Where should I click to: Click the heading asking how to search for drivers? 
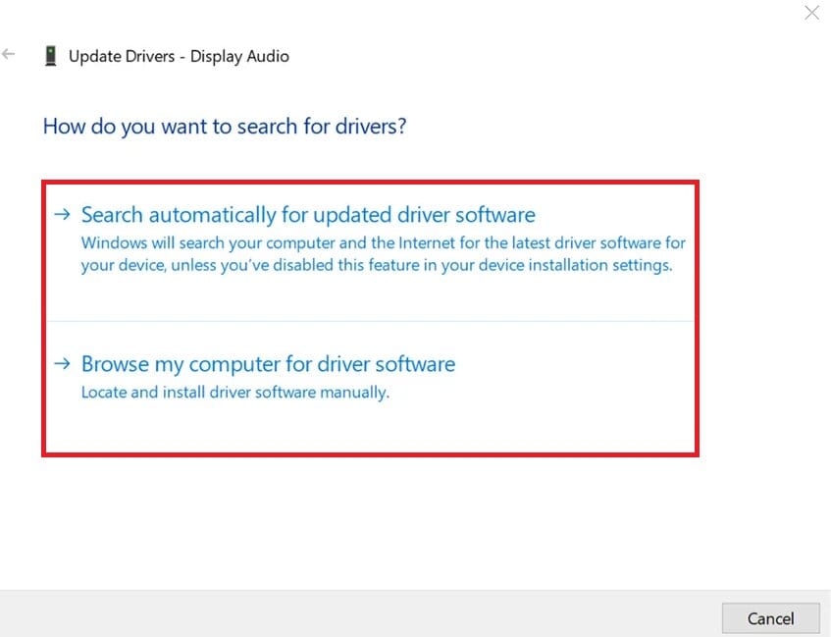click(x=224, y=127)
